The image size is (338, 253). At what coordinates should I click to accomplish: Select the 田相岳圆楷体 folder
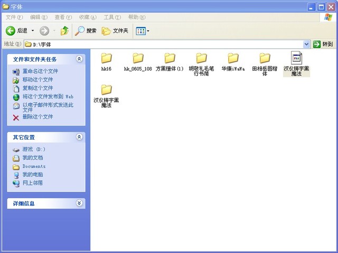pyautogui.click(x=265, y=58)
